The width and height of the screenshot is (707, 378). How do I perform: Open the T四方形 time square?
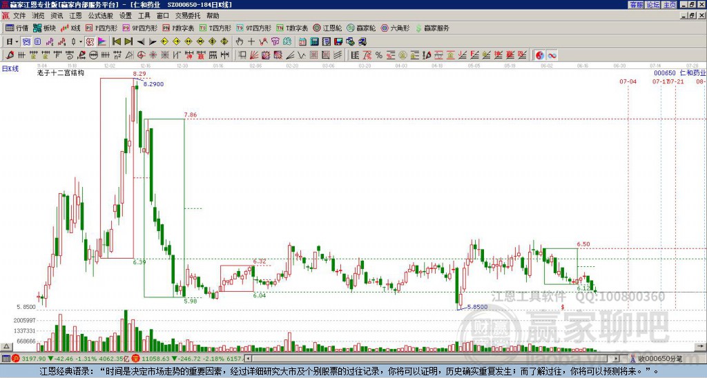pos(215,28)
